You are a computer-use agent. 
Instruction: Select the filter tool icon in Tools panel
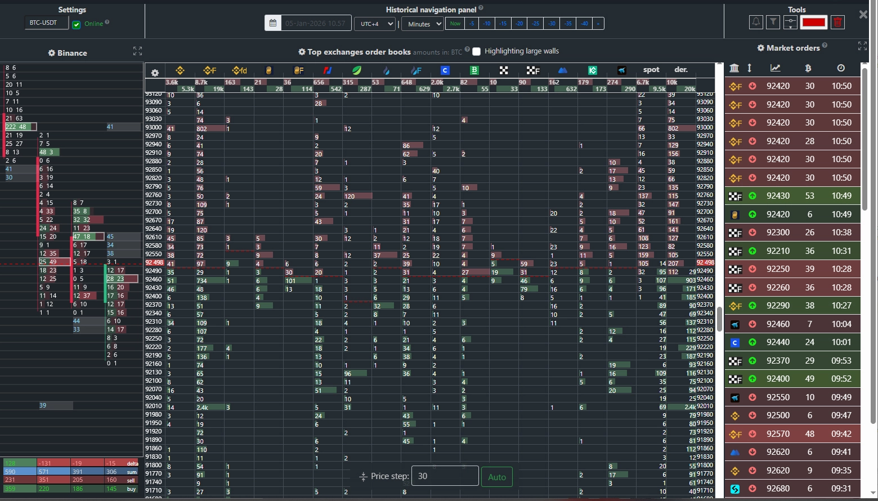click(x=772, y=22)
